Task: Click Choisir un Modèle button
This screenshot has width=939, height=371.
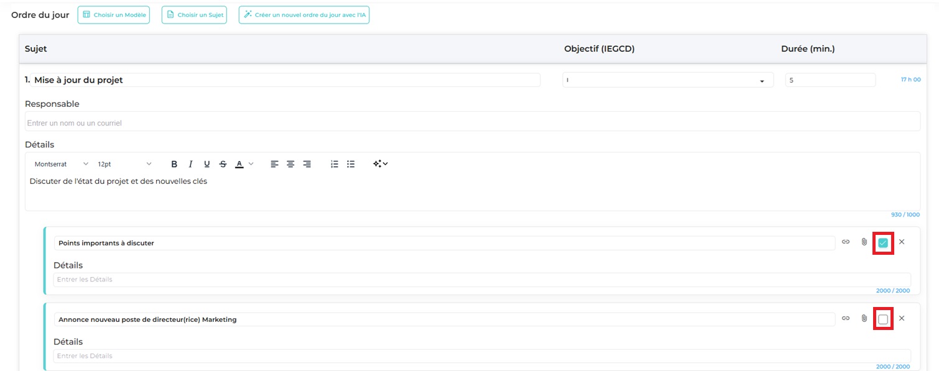Action: coord(114,15)
